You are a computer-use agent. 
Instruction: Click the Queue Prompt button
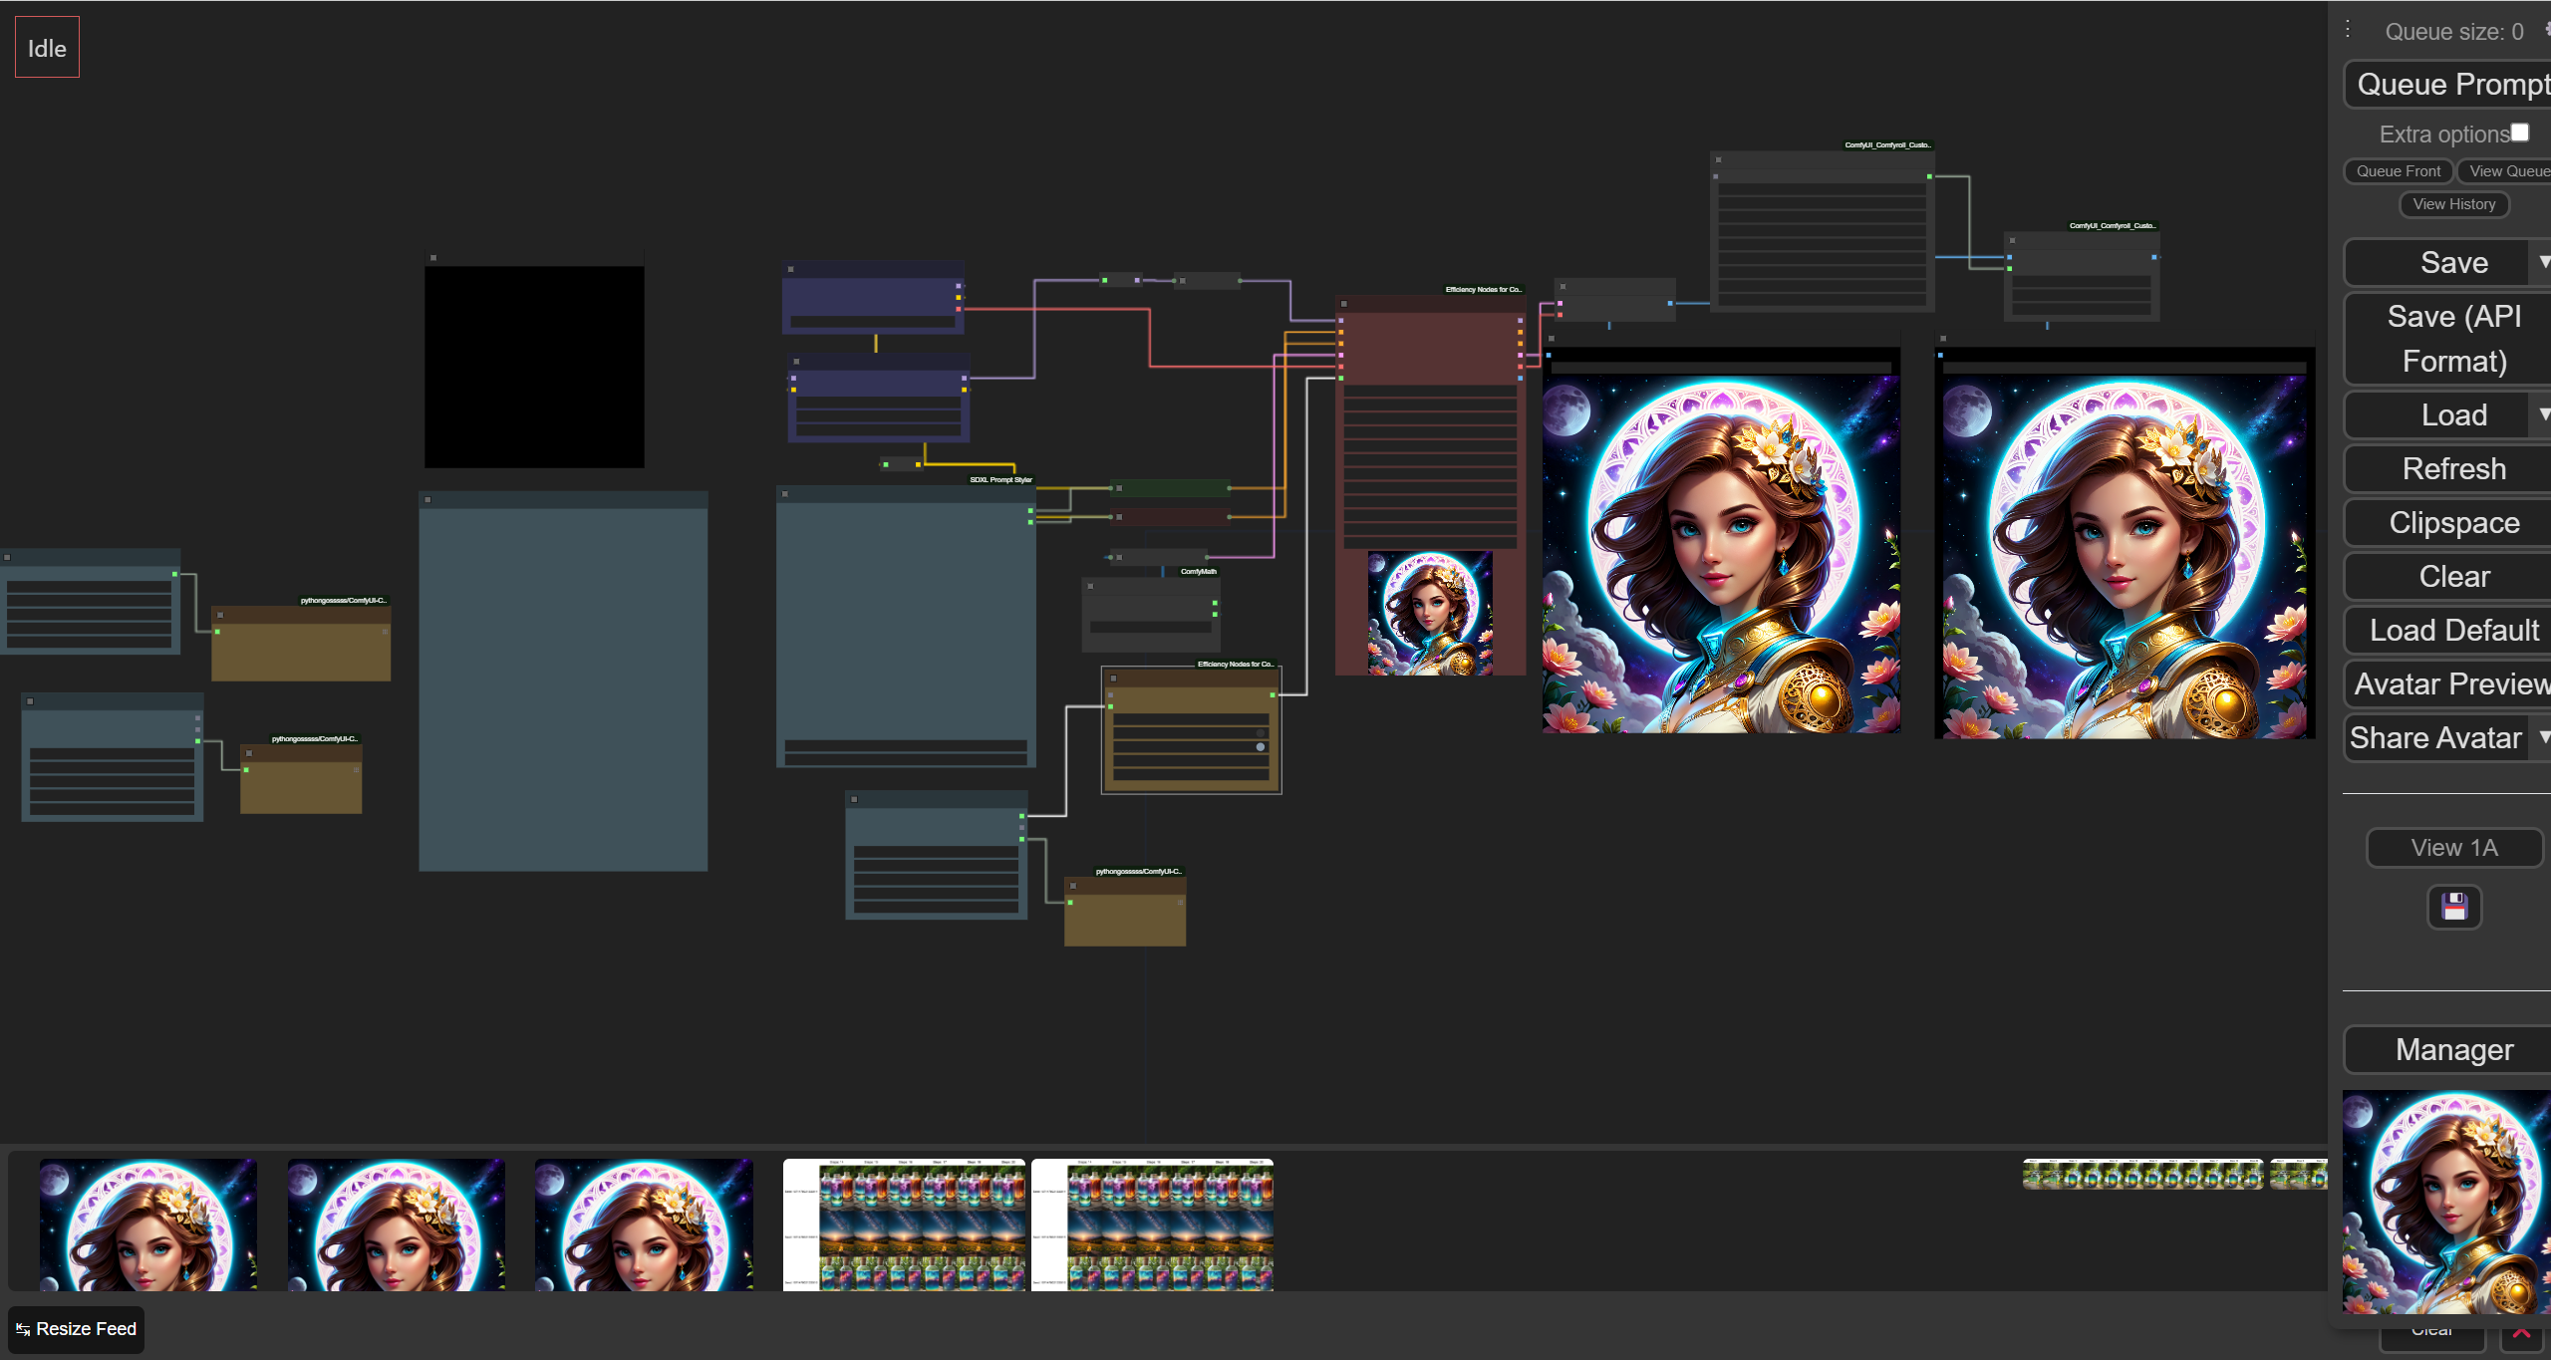[2451, 85]
